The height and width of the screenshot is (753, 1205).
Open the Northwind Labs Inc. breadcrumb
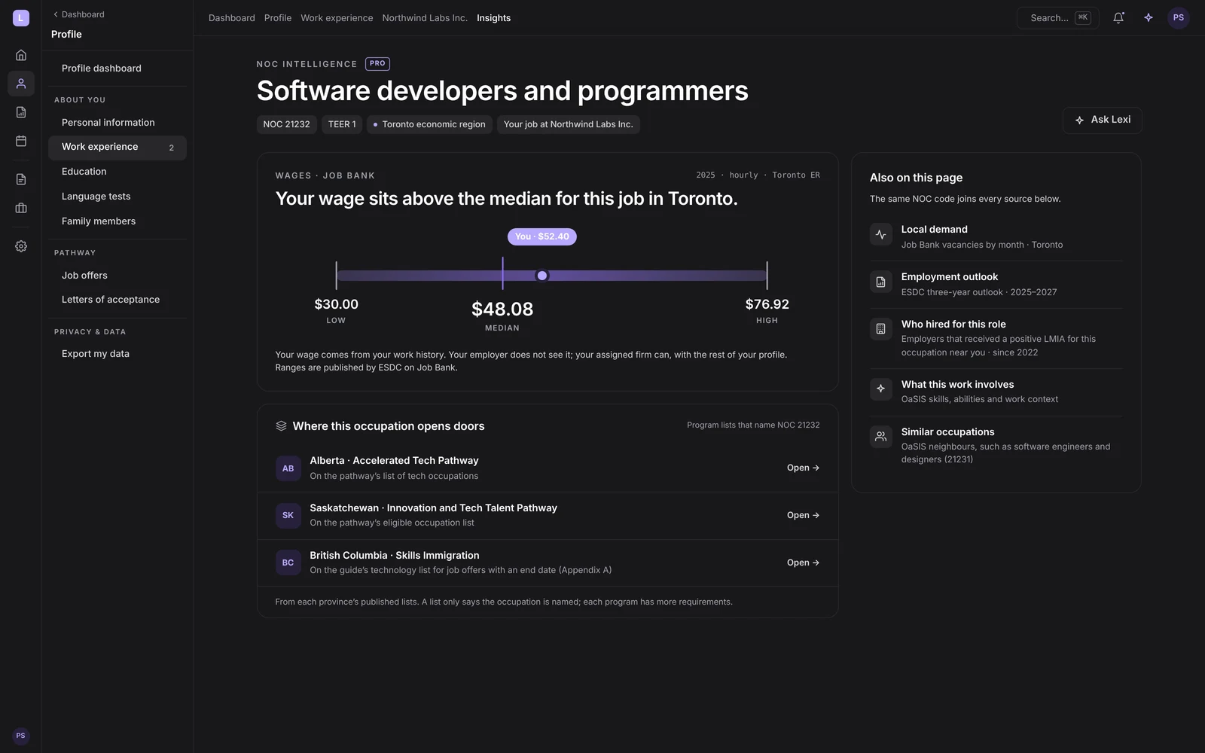point(425,18)
